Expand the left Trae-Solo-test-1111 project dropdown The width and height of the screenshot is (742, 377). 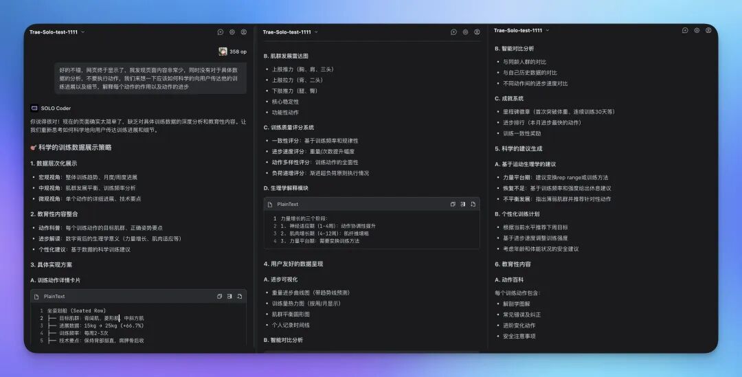tap(83, 32)
